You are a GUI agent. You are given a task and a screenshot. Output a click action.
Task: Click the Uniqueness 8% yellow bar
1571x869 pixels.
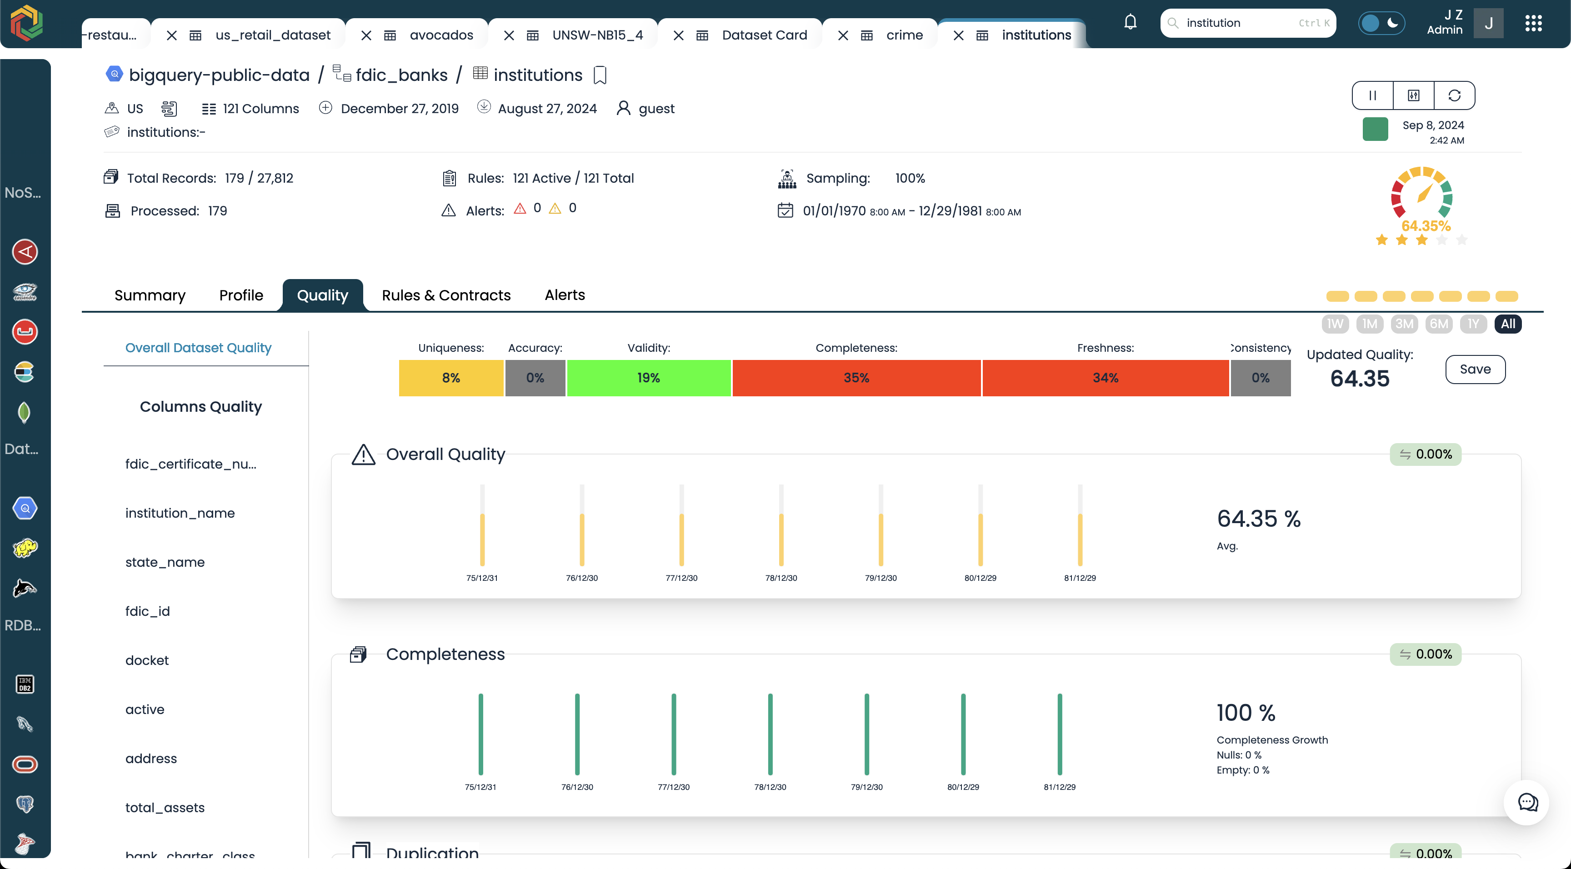pos(450,378)
